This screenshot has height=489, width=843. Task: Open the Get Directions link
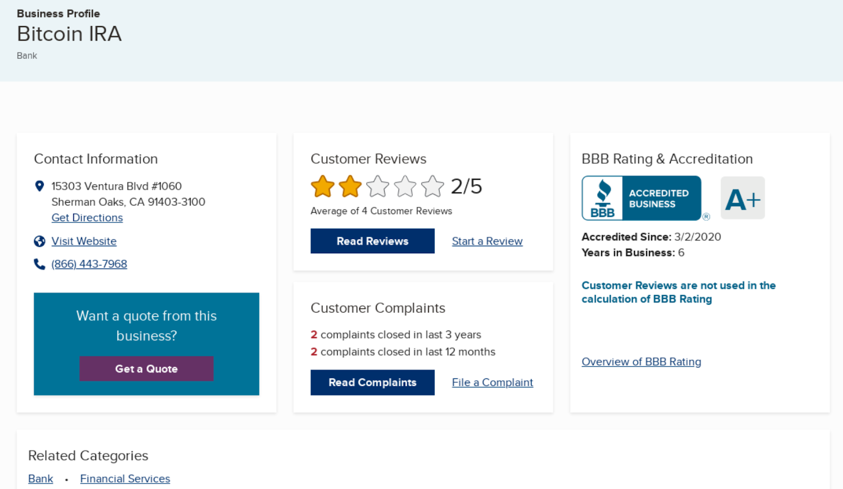[x=87, y=217]
